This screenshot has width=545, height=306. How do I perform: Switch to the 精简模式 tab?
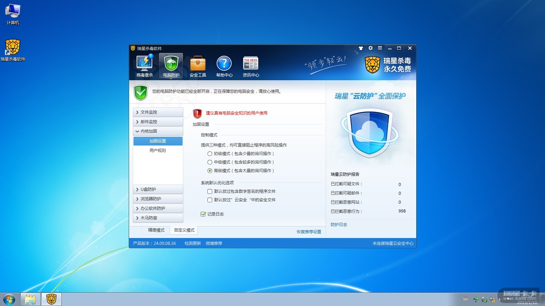pos(156,230)
